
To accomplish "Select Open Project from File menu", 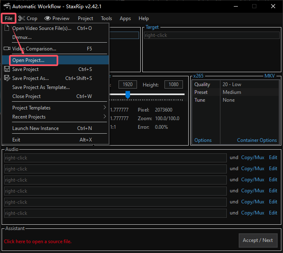I will [x=28, y=60].
